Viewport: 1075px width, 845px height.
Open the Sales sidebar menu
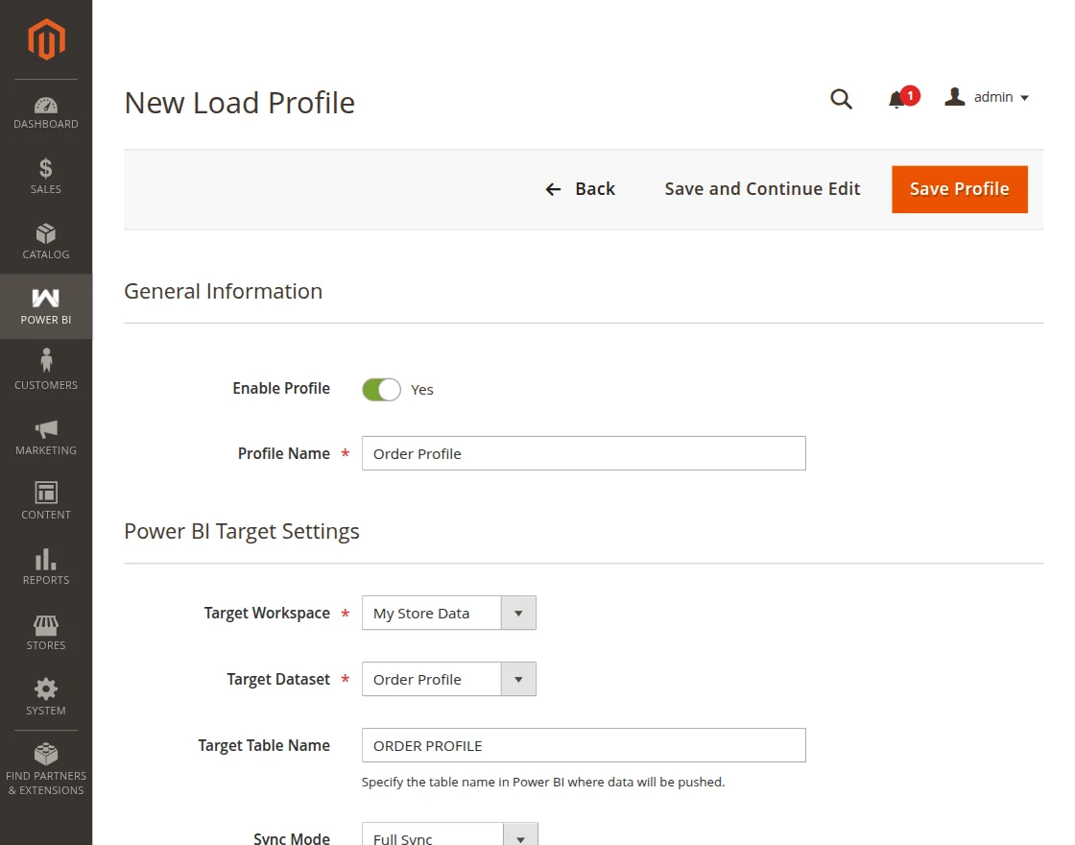point(46,177)
